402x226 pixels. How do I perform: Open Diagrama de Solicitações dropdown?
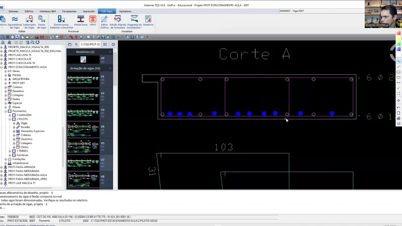coord(134,22)
